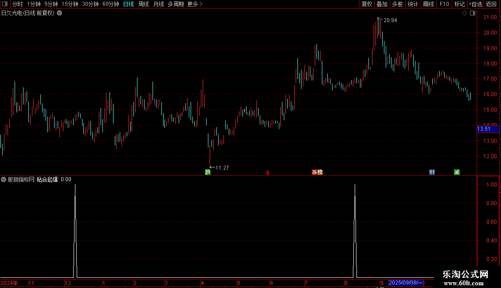Expand the 更多 periods menu
The height and width of the screenshot is (288, 501).
pos(195,4)
